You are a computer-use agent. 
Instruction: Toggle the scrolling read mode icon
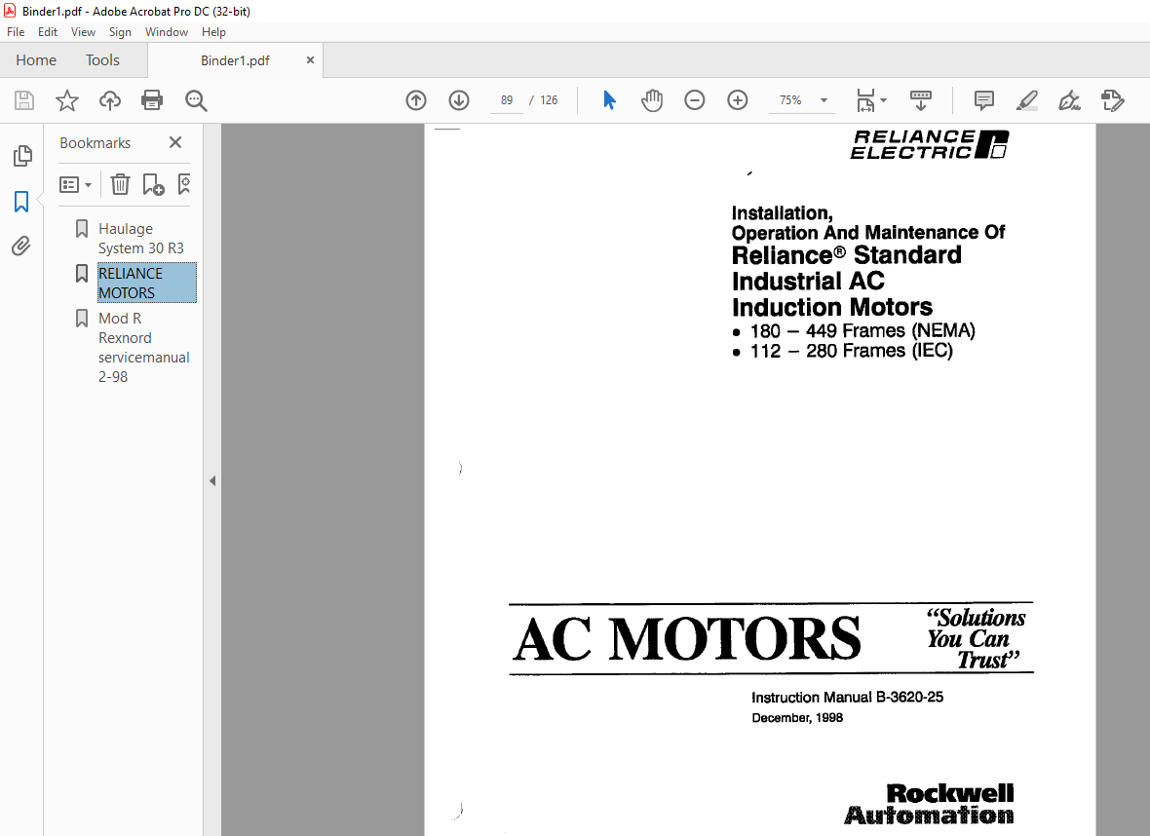(920, 100)
